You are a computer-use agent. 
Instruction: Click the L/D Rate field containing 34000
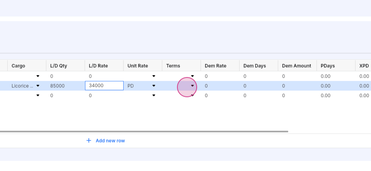pyautogui.click(x=104, y=86)
